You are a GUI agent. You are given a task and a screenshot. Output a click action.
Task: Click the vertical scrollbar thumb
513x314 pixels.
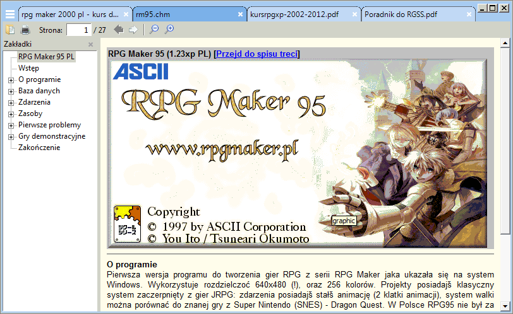pos(505,141)
